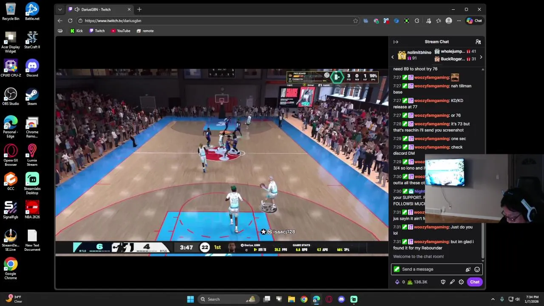Open the media control music icon
This screenshot has width=544, height=306.
pos(428,20)
